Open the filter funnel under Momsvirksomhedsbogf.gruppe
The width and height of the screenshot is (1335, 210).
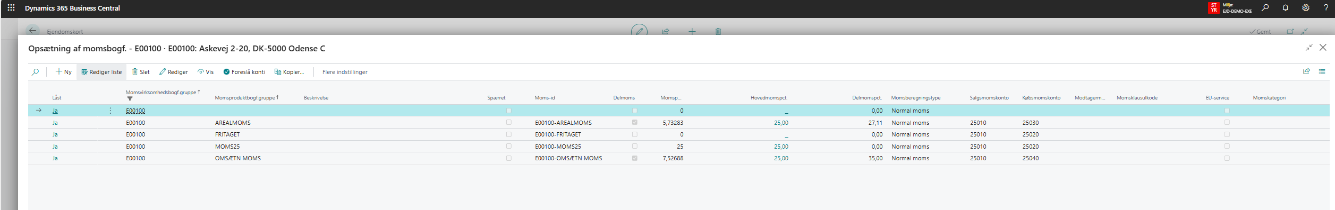[x=130, y=98]
